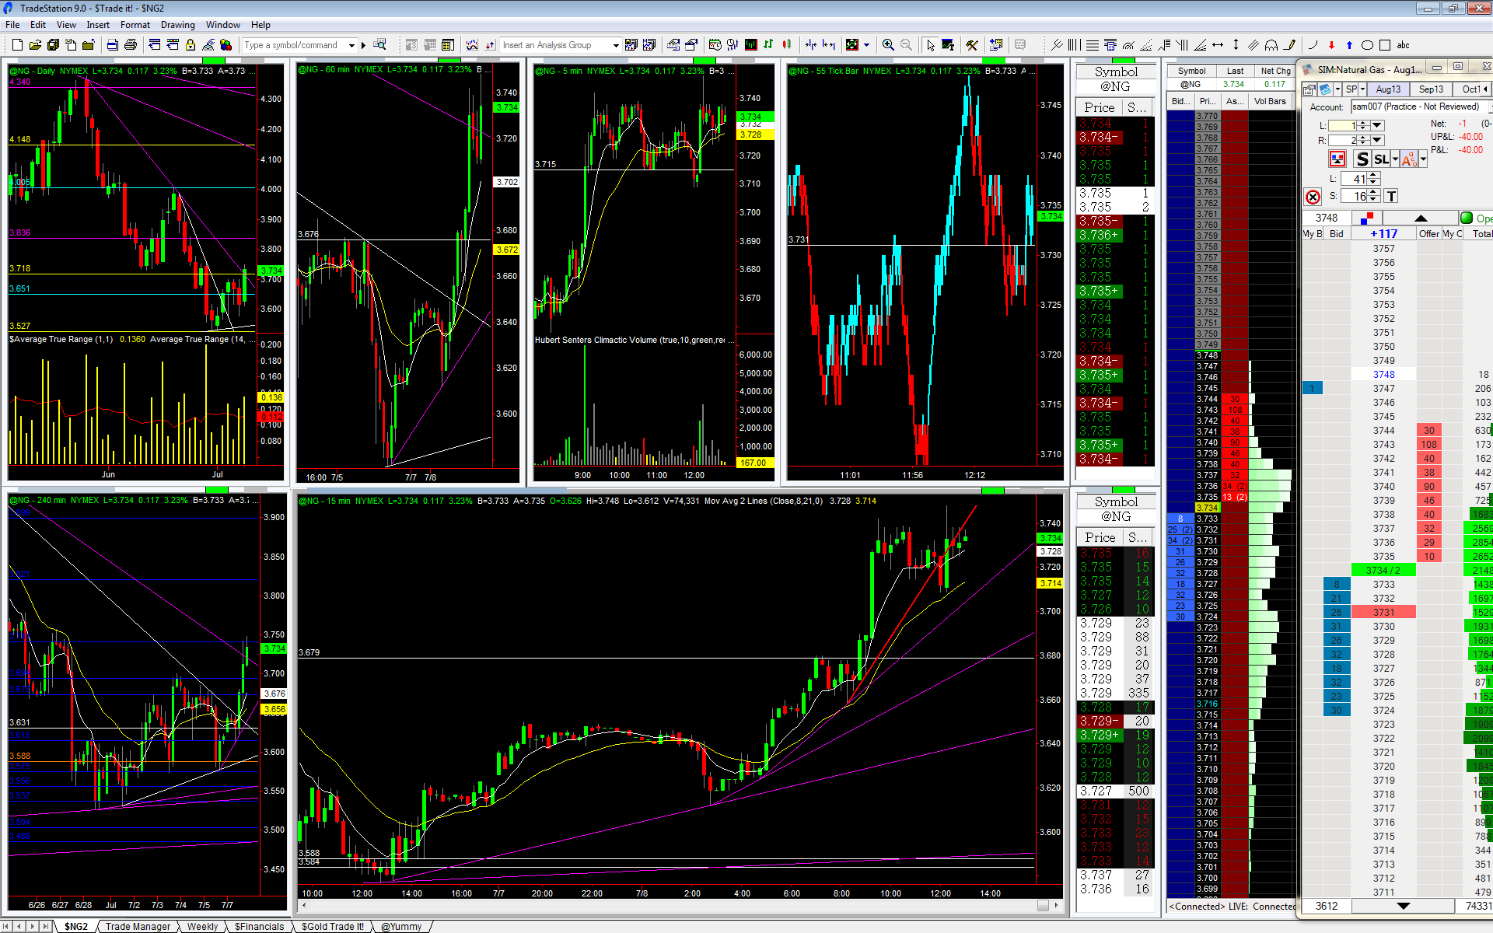The width and height of the screenshot is (1493, 933).
Task: Click the left arrow of the 15 min chart scrollbar
Action: (x=303, y=905)
